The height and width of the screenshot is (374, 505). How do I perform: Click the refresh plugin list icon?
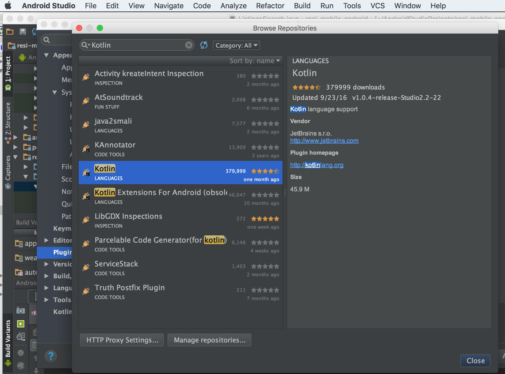tap(204, 45)
